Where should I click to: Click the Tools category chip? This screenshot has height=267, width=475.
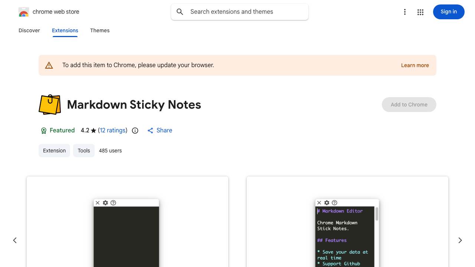(x=84, y=151)
